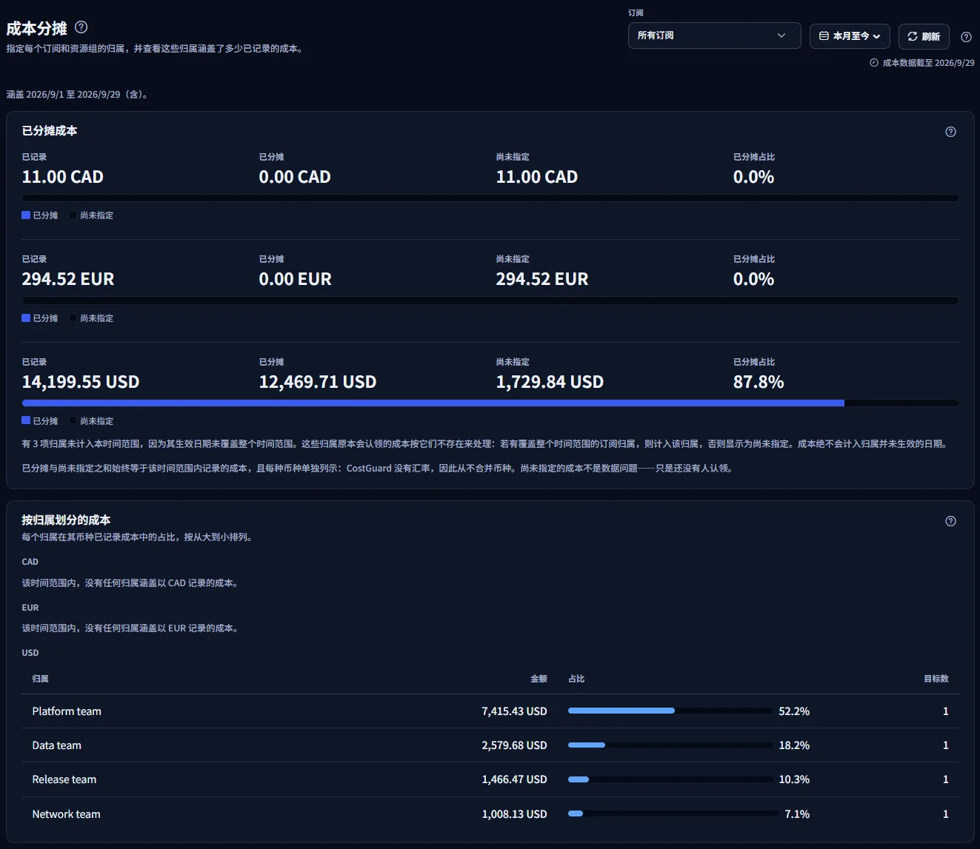This screenshot has width=980, height=849.
Task: Select the Network team row name
Action: coord(66,814)
